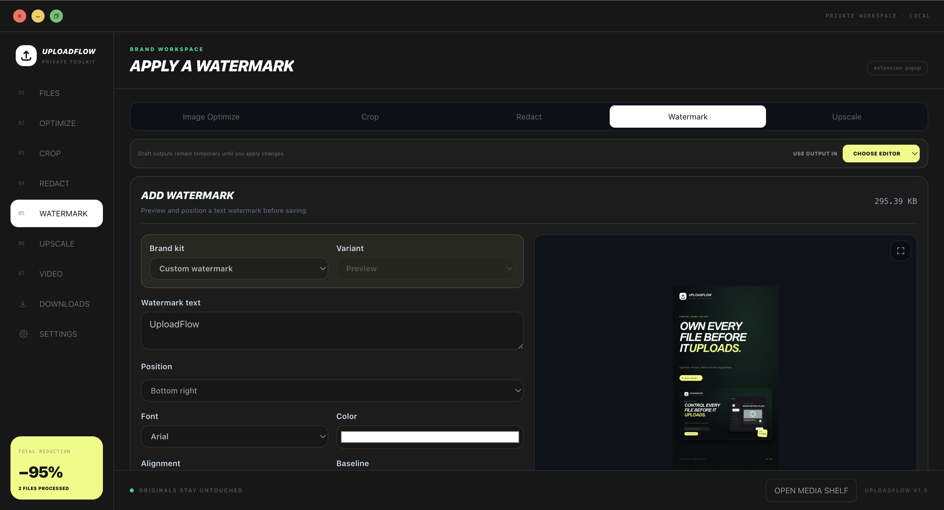Click the Originals Stay Untouched status text

click(190, 490)
